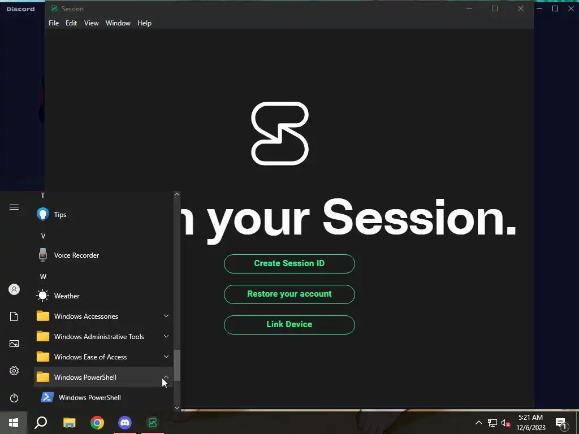Maximize the Session window

tap(495, 8)
